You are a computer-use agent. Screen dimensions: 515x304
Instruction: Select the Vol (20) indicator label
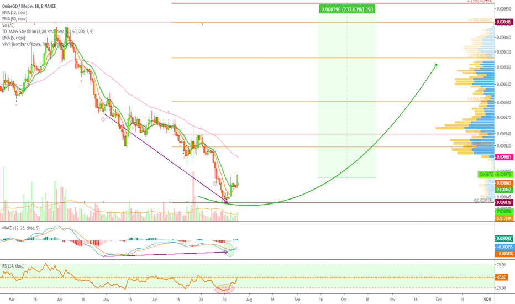coord(8,25)
